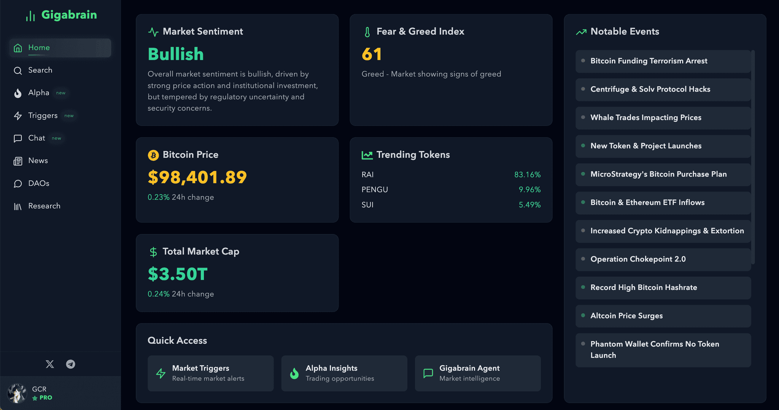Viewport: 779px width, 410px height.
Task: Click the Alpha flame icon in sidebar
Action: pos(18,93)
